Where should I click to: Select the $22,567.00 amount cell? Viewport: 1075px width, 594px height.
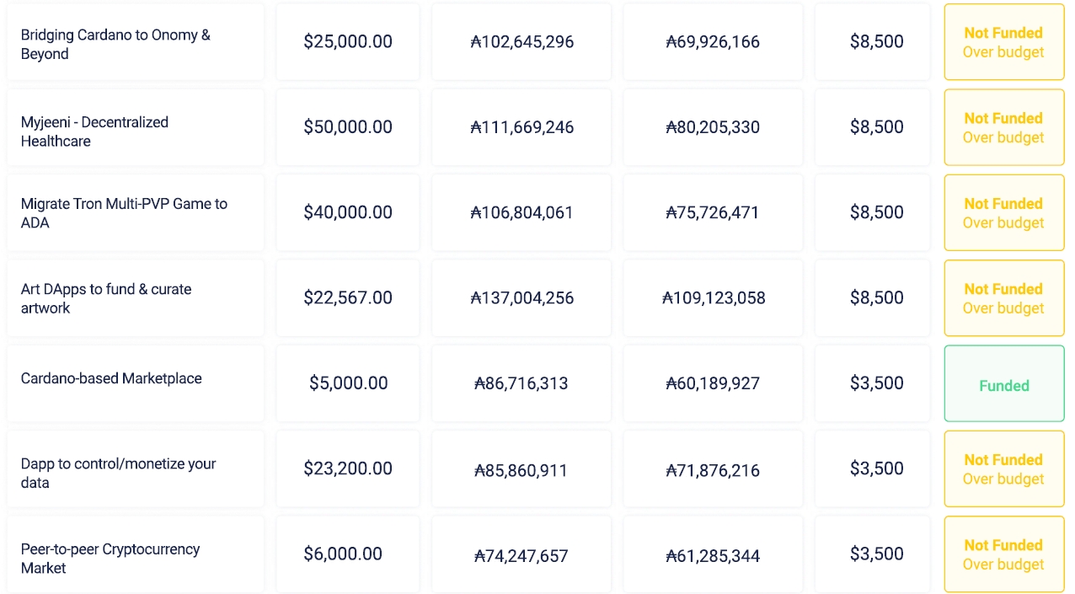(348, 297)
